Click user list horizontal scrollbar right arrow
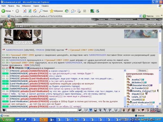The image size is (163, 122). tap(157, 106)
